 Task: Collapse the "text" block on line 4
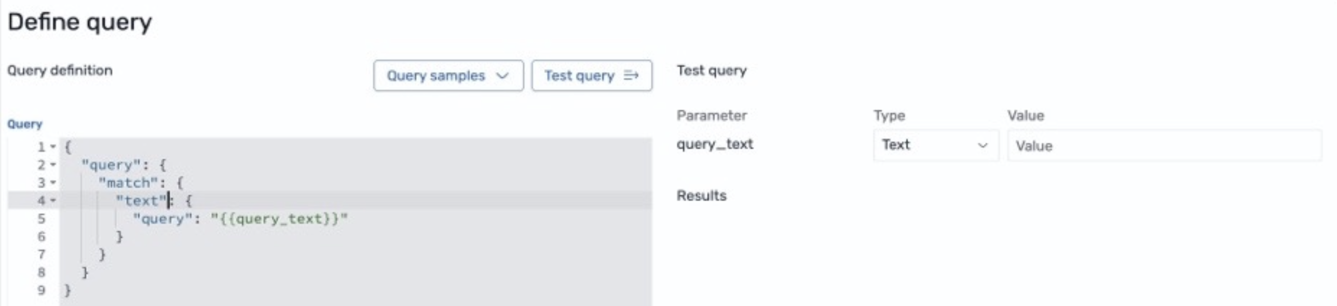[x=53, y=201]
